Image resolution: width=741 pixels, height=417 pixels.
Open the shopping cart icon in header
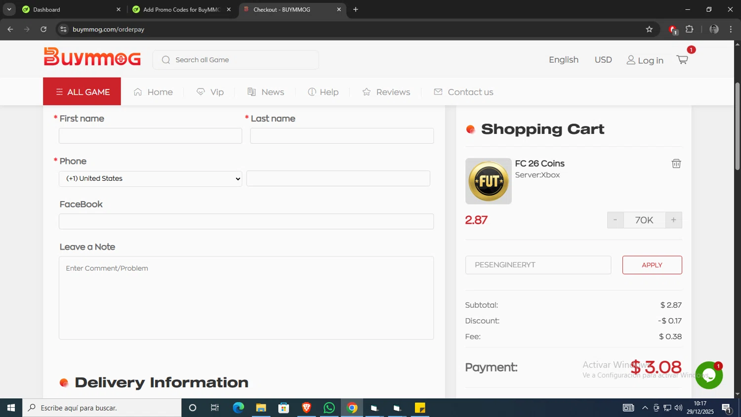coord(682,60)
